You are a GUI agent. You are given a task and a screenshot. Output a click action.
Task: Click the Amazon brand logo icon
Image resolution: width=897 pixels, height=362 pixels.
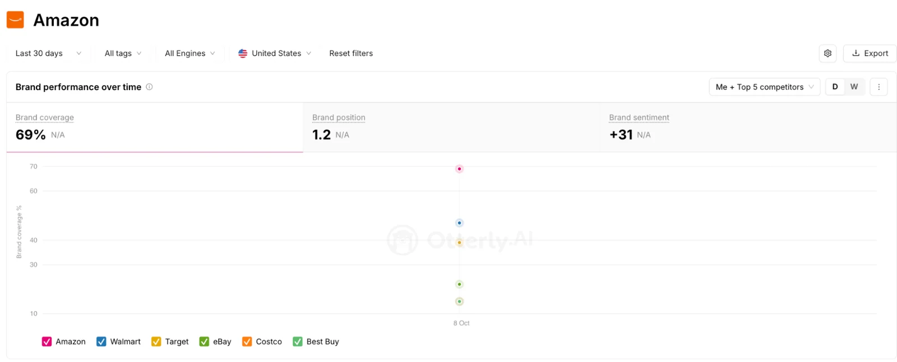coord(15,20)
